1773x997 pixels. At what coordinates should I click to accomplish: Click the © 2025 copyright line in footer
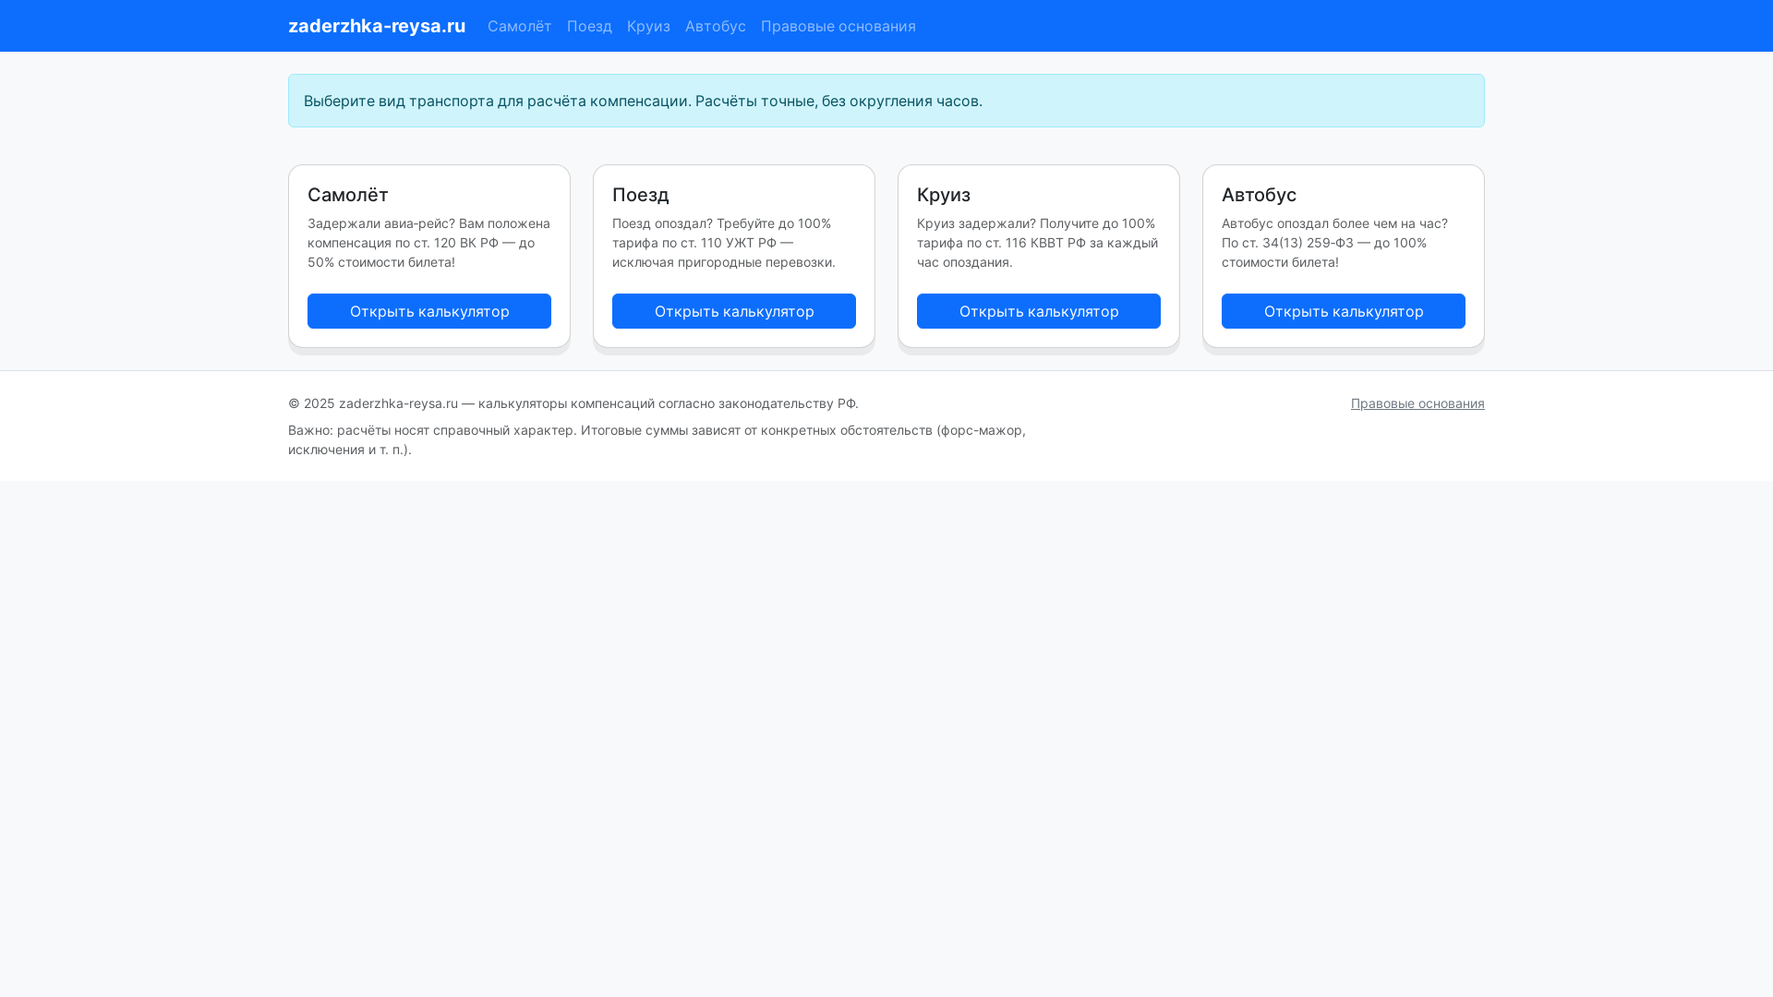click(573, 403)
